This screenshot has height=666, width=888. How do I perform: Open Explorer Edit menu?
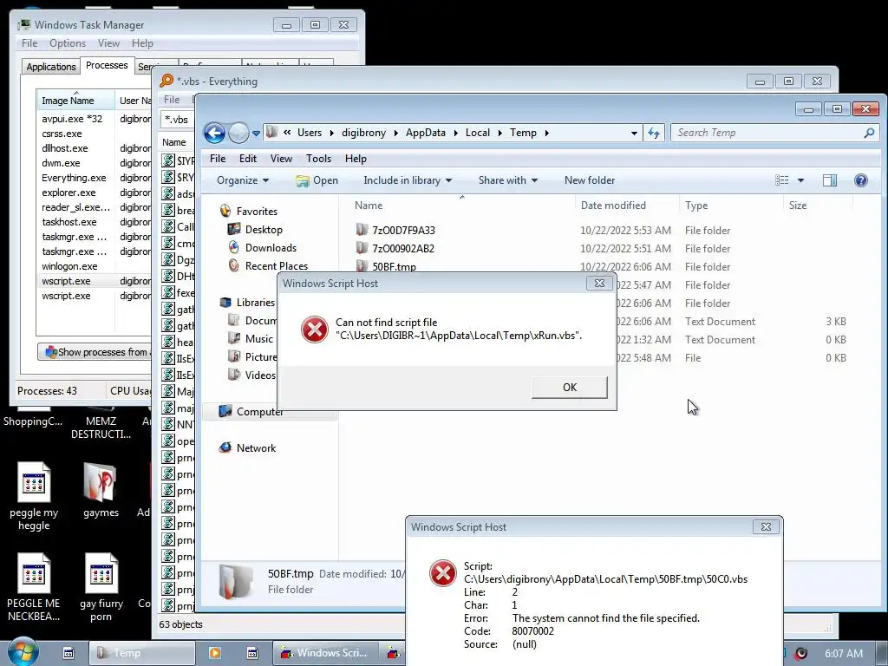tap(247, 159)
